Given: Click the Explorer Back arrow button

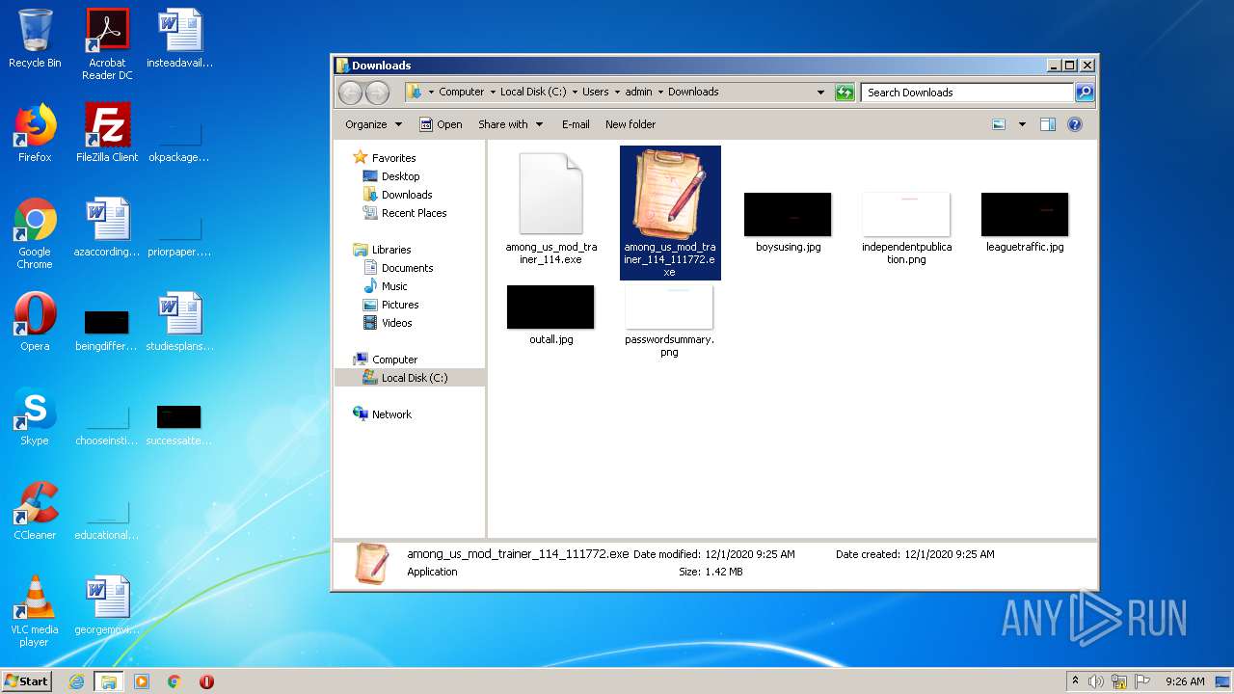Looking at the screenshot, I should click(350, 93).
